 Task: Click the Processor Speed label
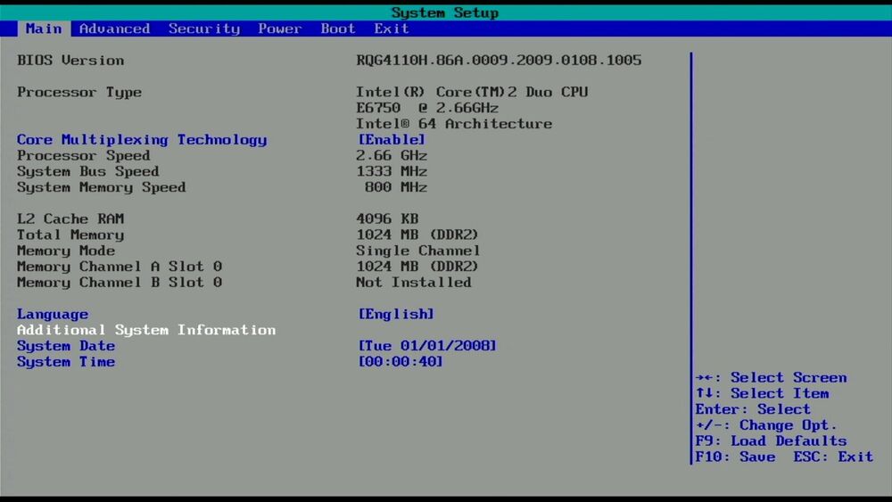click(83, 156)
